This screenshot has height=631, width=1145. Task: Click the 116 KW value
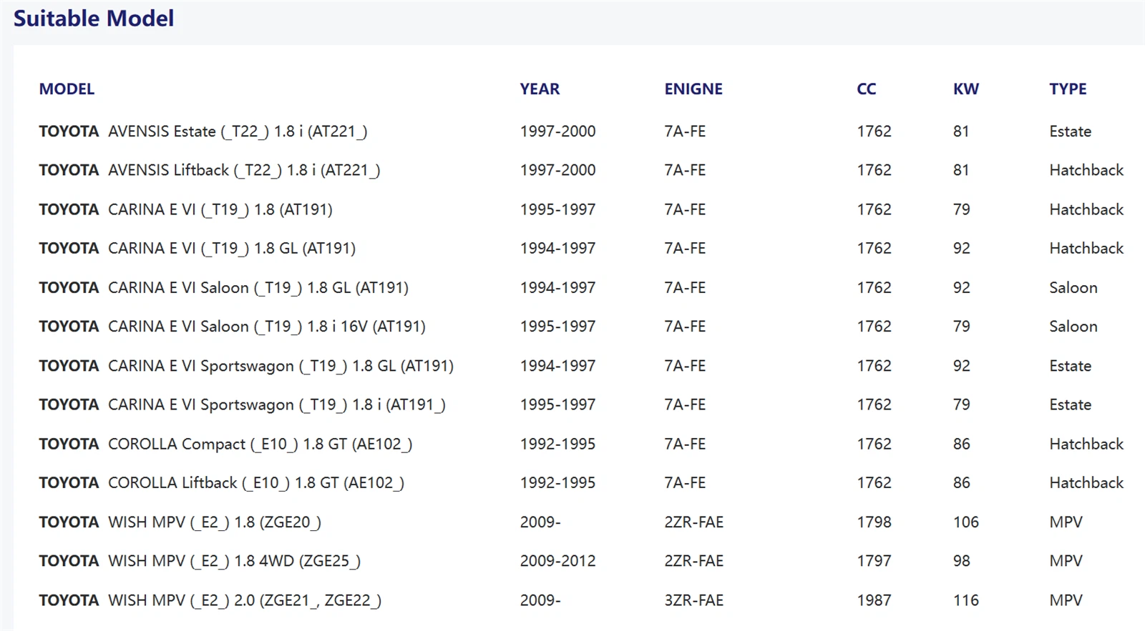966,600
